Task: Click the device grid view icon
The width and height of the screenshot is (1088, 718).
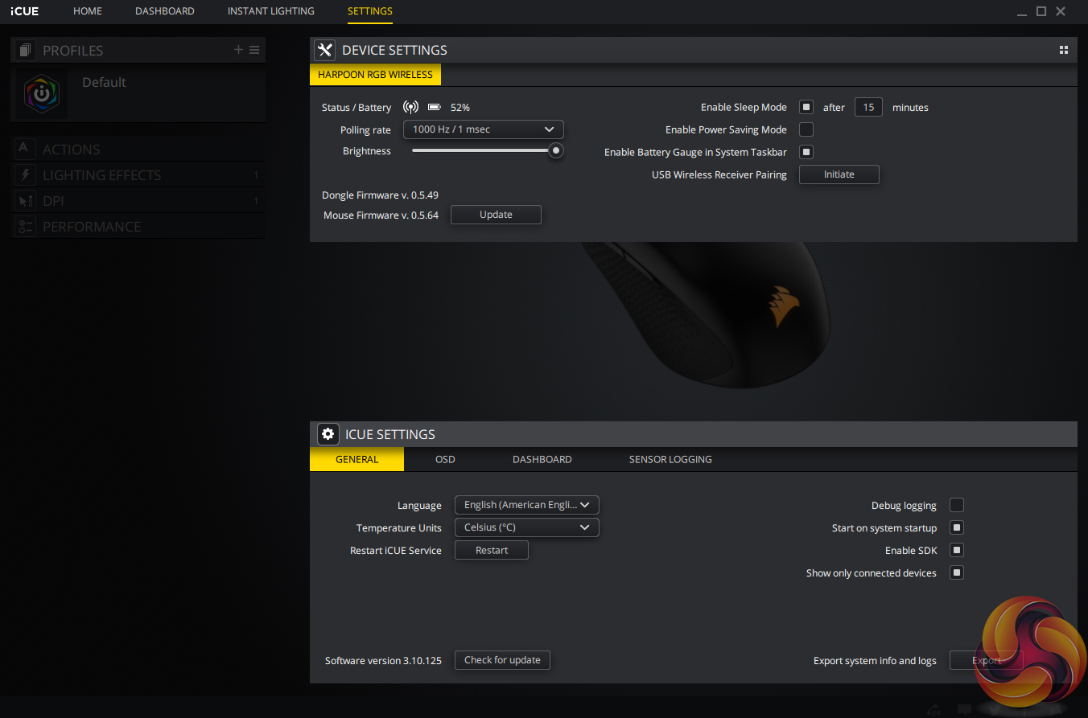Action: [1064, 50]
